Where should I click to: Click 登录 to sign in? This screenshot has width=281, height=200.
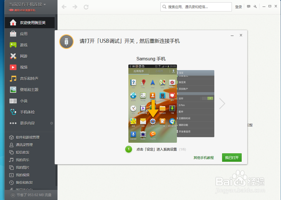(238, 7)
